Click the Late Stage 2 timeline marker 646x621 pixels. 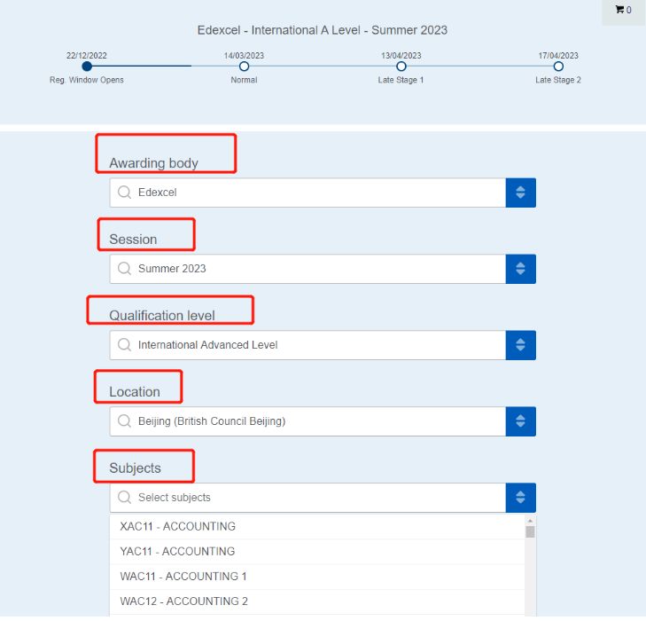point(558,66)
